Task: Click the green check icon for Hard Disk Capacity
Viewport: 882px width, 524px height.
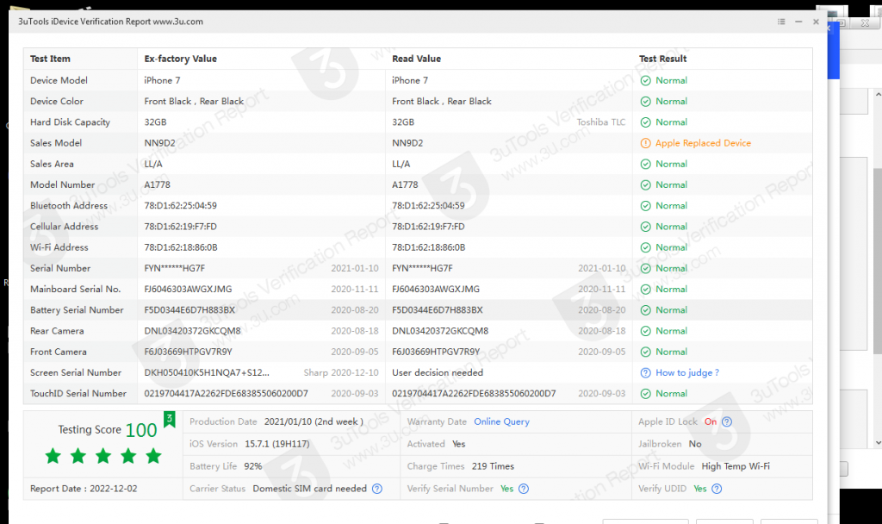Action: (x=646, y=122)
